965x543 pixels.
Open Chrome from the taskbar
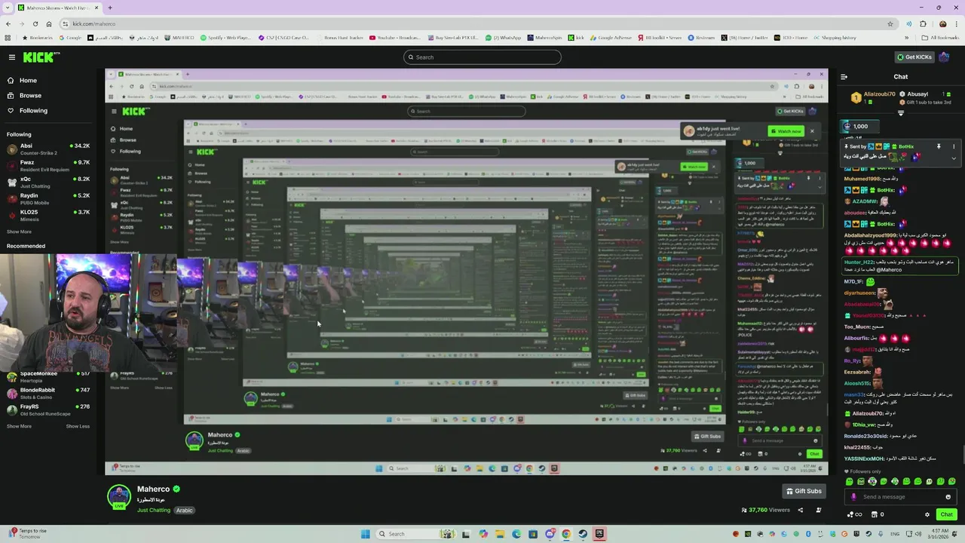[566, 534]
